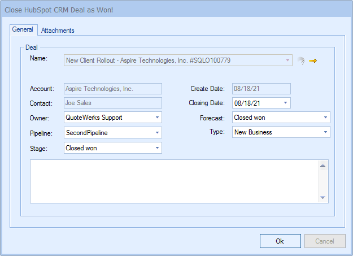Click the yellow arrow icon beside Name
Image resolution: width=353 pixels, height=256 pixels.
(x=313, y=60)
